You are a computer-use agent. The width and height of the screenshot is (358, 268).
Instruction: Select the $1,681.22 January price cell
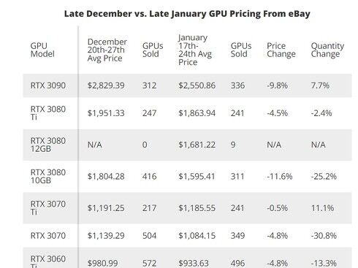(x=197, y=145)
